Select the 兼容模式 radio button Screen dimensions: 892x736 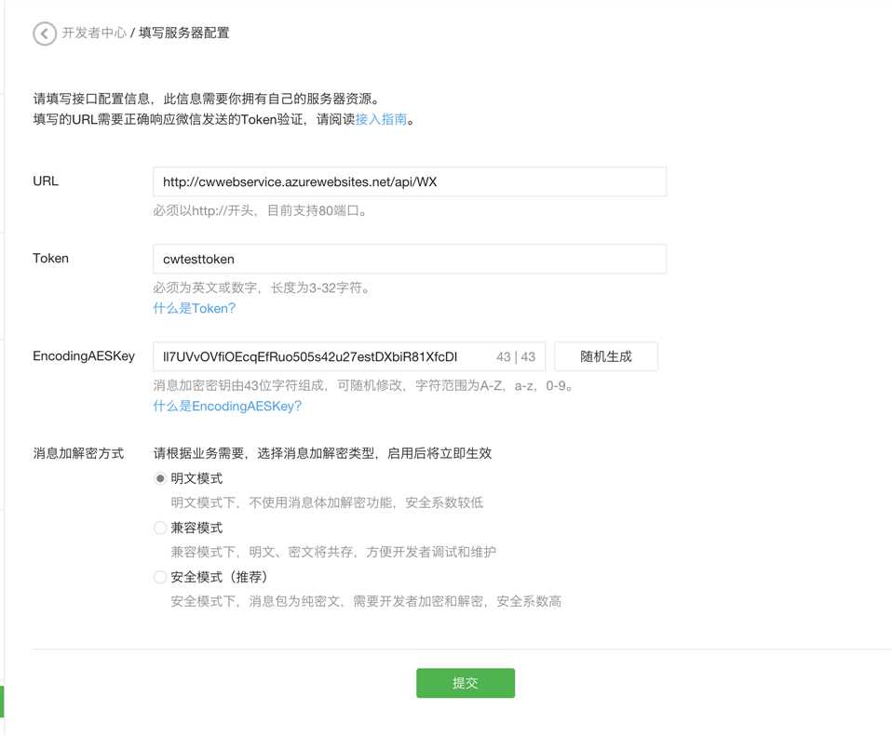[x=160, y=528]
